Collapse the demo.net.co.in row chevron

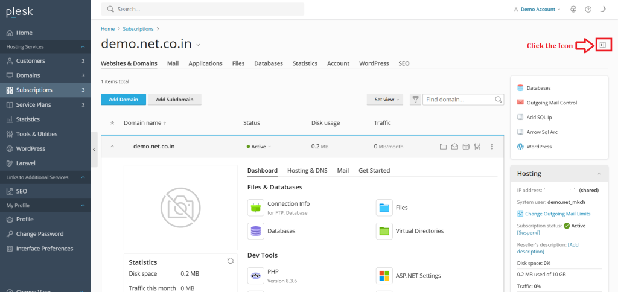click(x=112, y=147)
